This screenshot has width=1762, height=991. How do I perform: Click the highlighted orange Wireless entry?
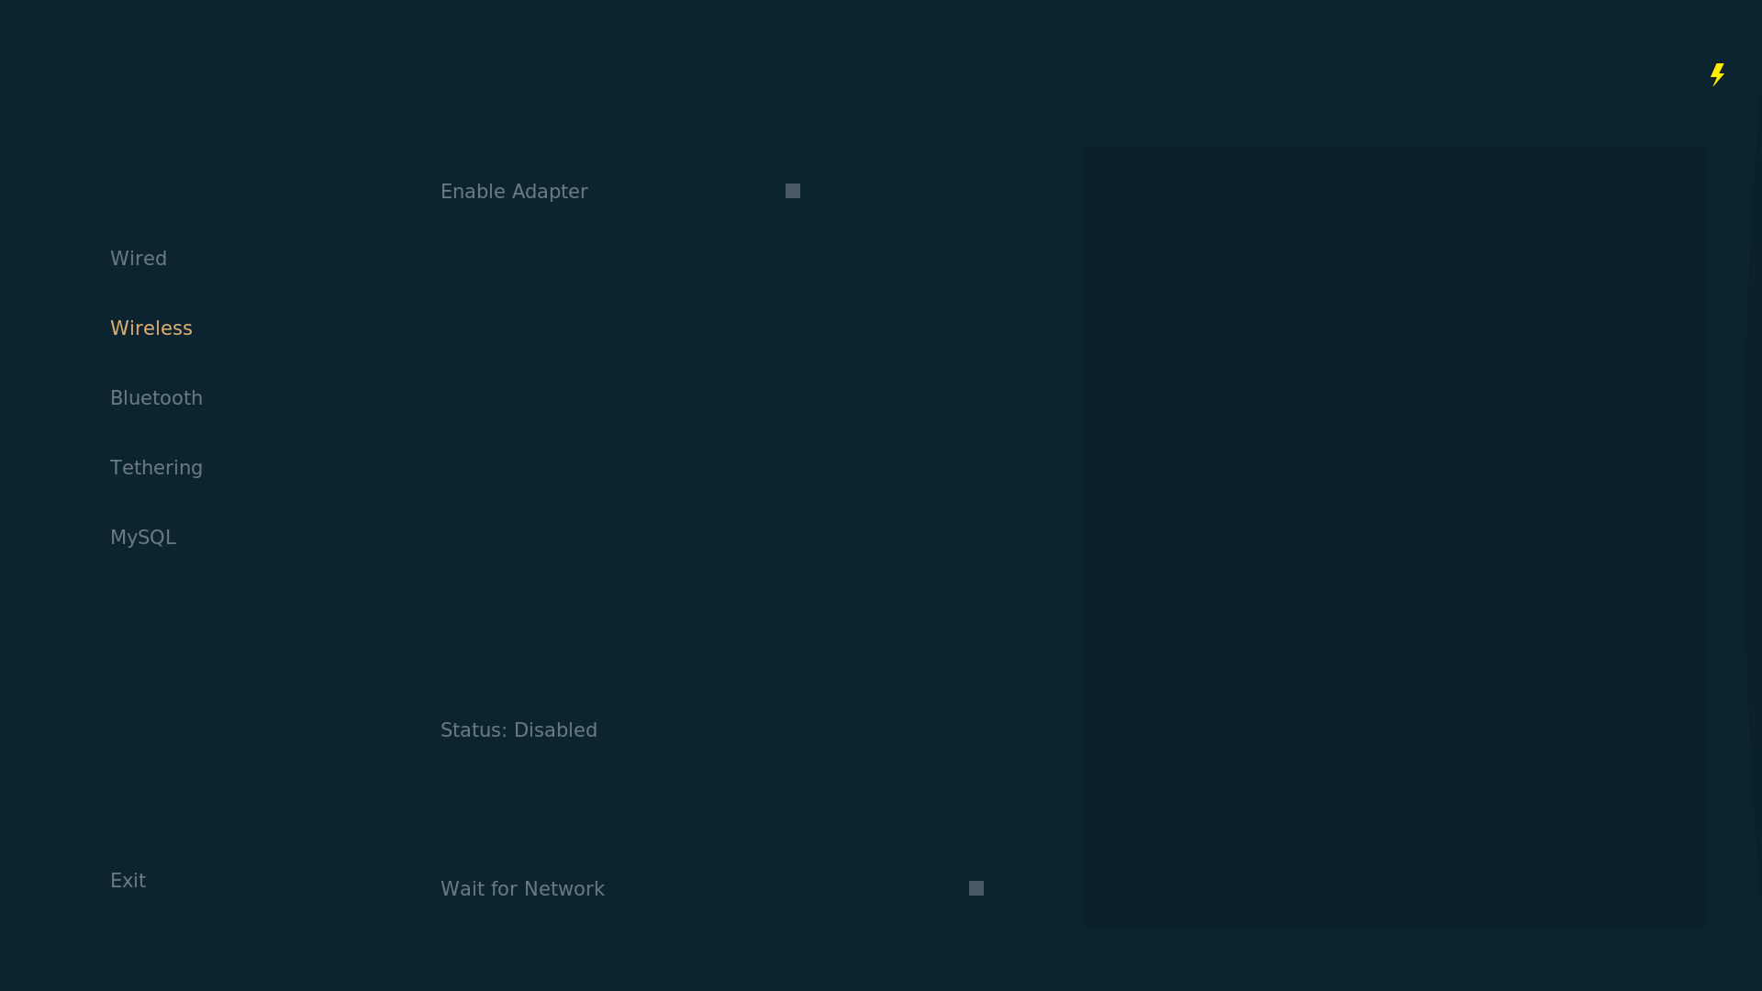tap(151, 328)
